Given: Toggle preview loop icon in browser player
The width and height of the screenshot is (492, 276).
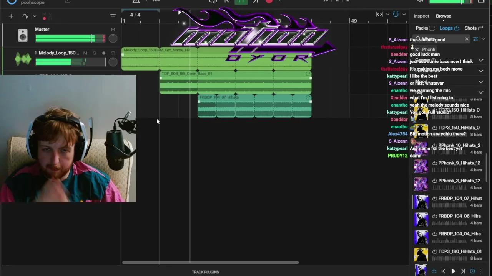Looking at the screenshot, I should click(x=434, y=271).
